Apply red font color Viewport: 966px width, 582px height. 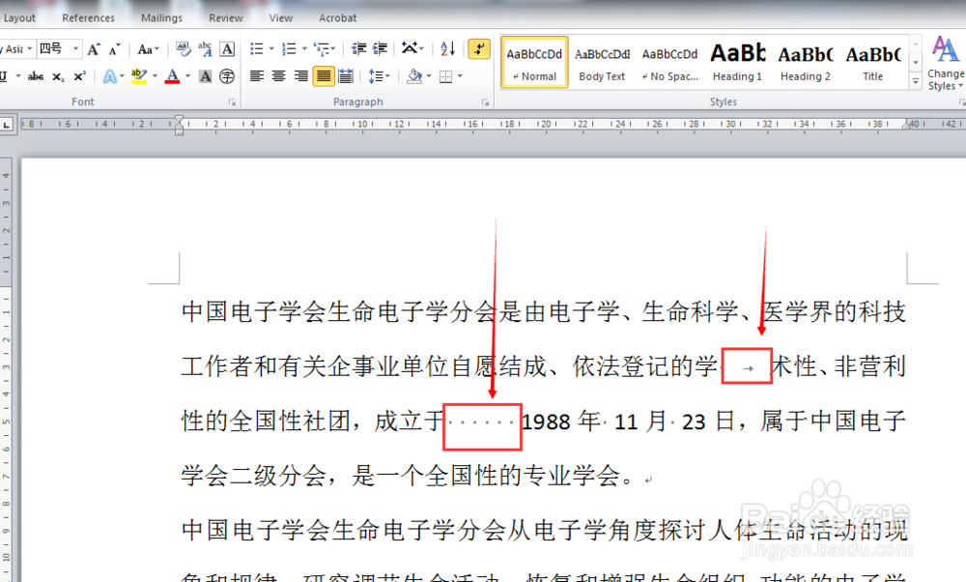click(173, 76)
